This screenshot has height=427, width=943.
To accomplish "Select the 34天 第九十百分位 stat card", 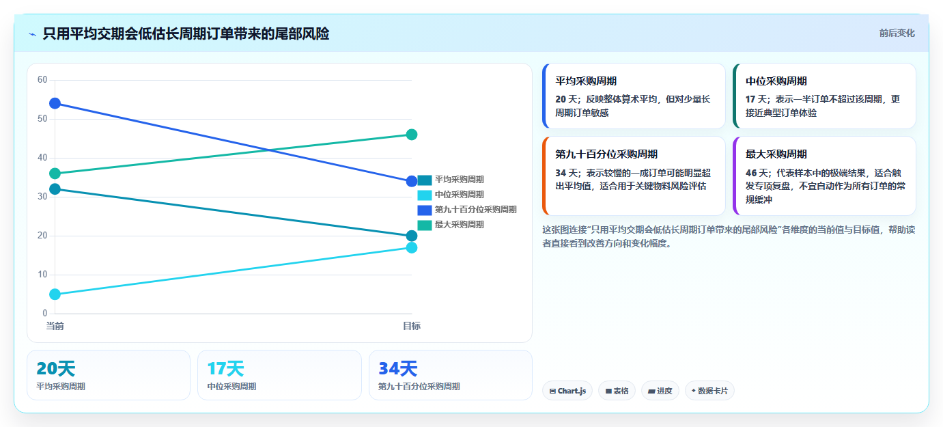I will point(451,375).
